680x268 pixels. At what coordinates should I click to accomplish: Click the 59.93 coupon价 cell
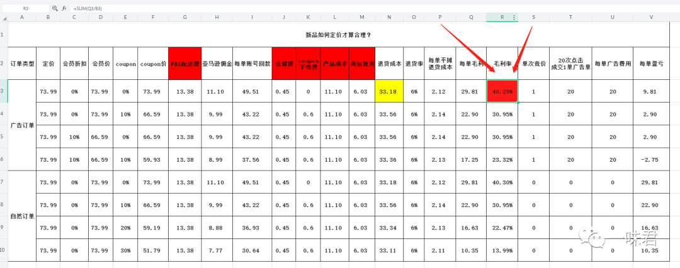tap(152, 159)
